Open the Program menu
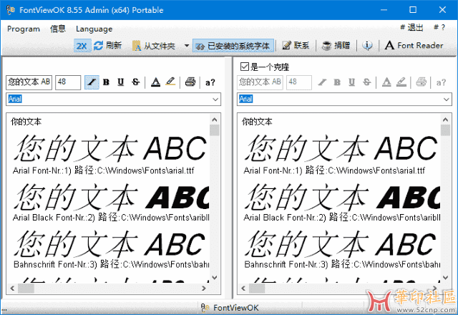 (23, 29)
